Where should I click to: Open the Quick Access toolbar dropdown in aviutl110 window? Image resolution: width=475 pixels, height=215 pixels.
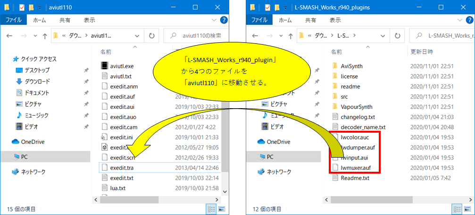[40, 7]
